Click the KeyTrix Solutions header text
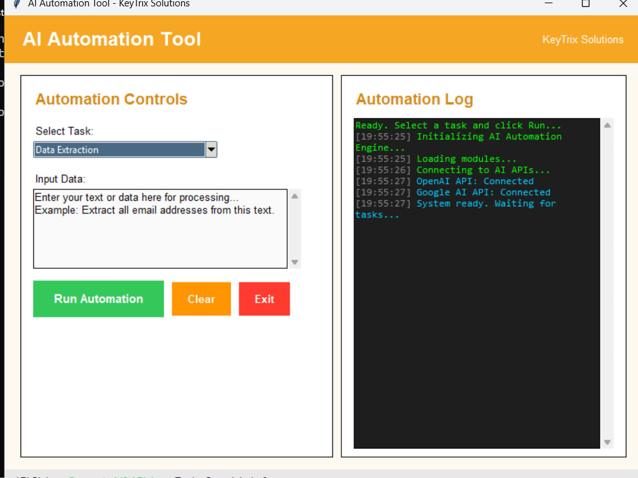 pyautogui.click(x=582, y=40)
